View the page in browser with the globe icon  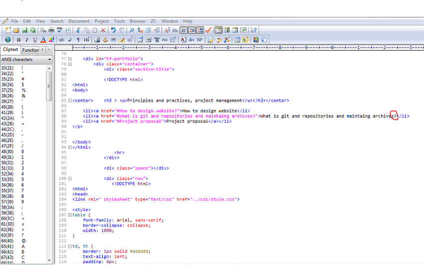[x=8, y=40]
